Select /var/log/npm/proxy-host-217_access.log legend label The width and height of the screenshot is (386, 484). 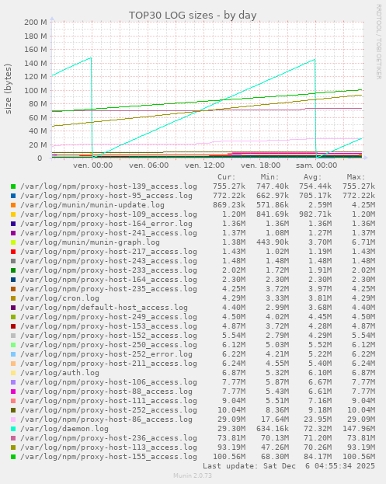(109, 252)
